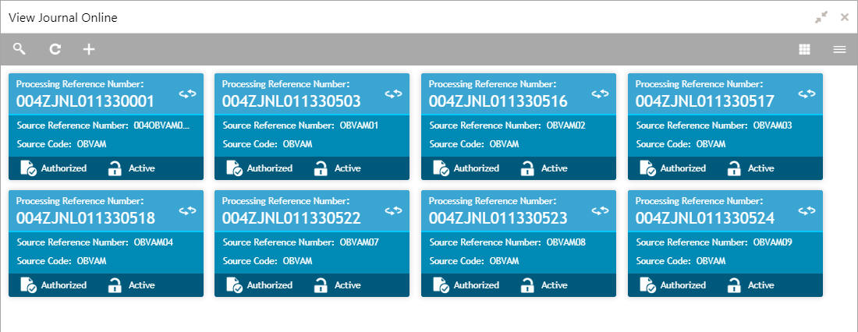
Task: Click Authorized document icon on card 004ZJNL011330518
Action: point(28,285)
